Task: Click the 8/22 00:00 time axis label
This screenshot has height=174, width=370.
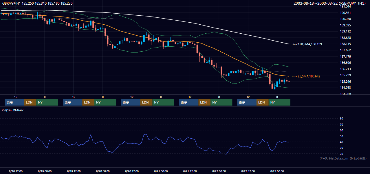Action: coord(219,171)
